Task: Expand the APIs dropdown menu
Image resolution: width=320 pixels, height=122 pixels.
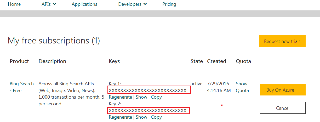Action: click(x=49, y=4)
